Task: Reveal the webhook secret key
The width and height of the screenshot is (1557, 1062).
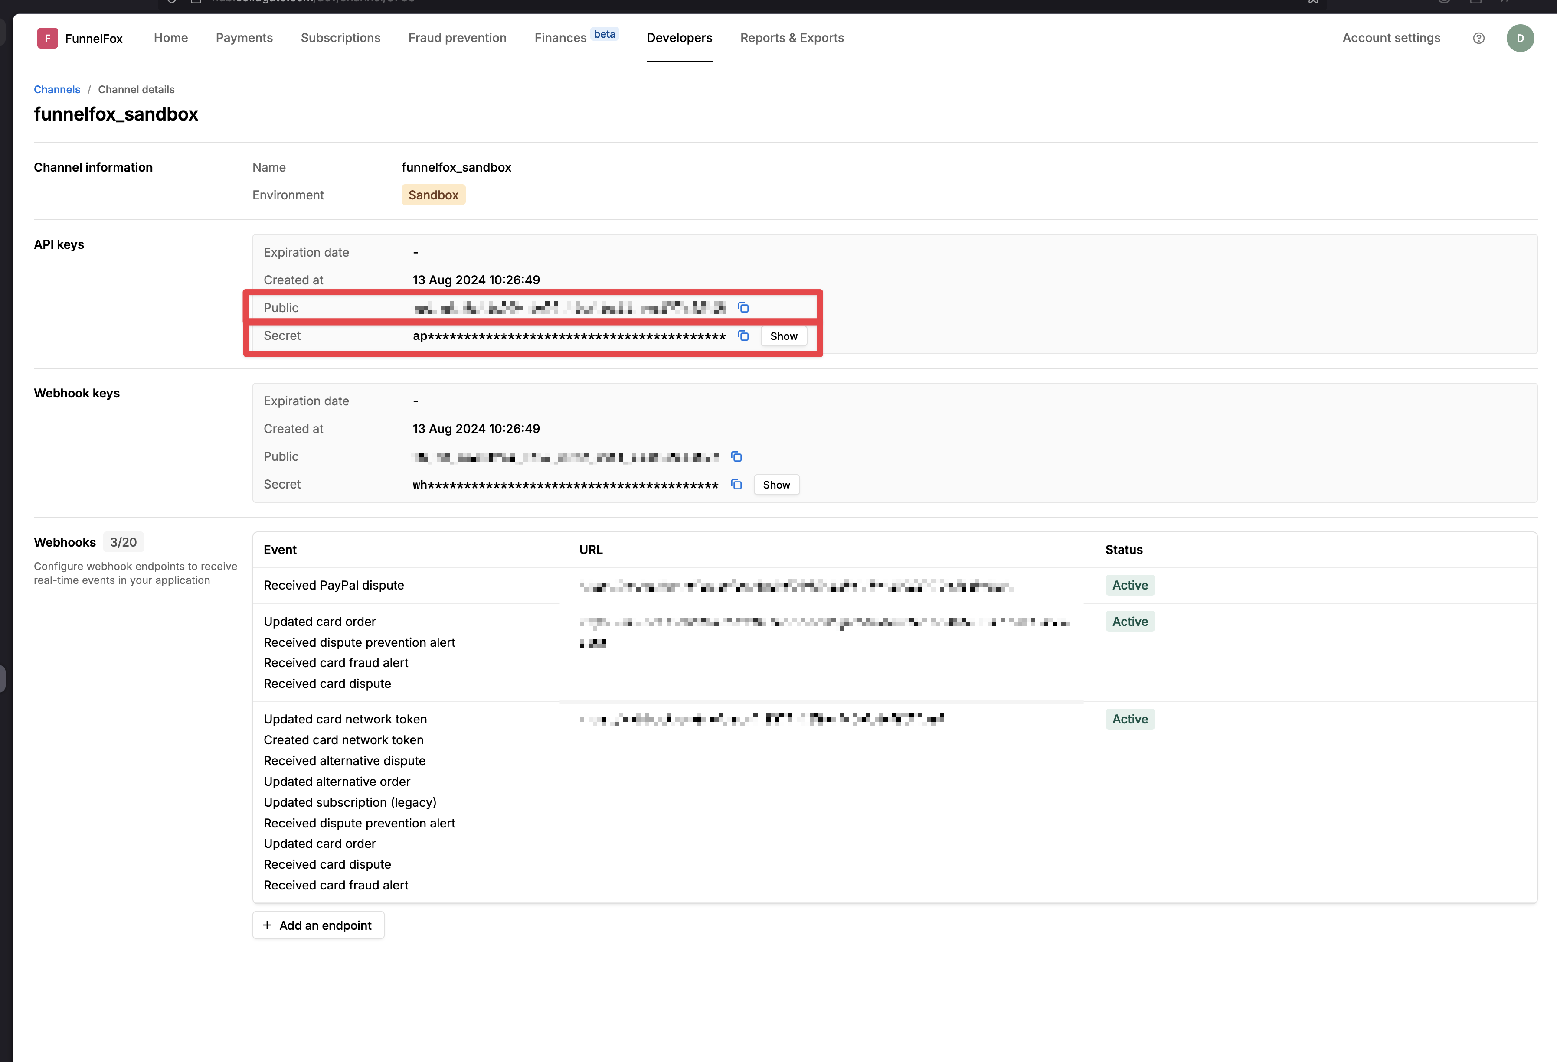Action: pyautogui.click(x=776, y=485)
